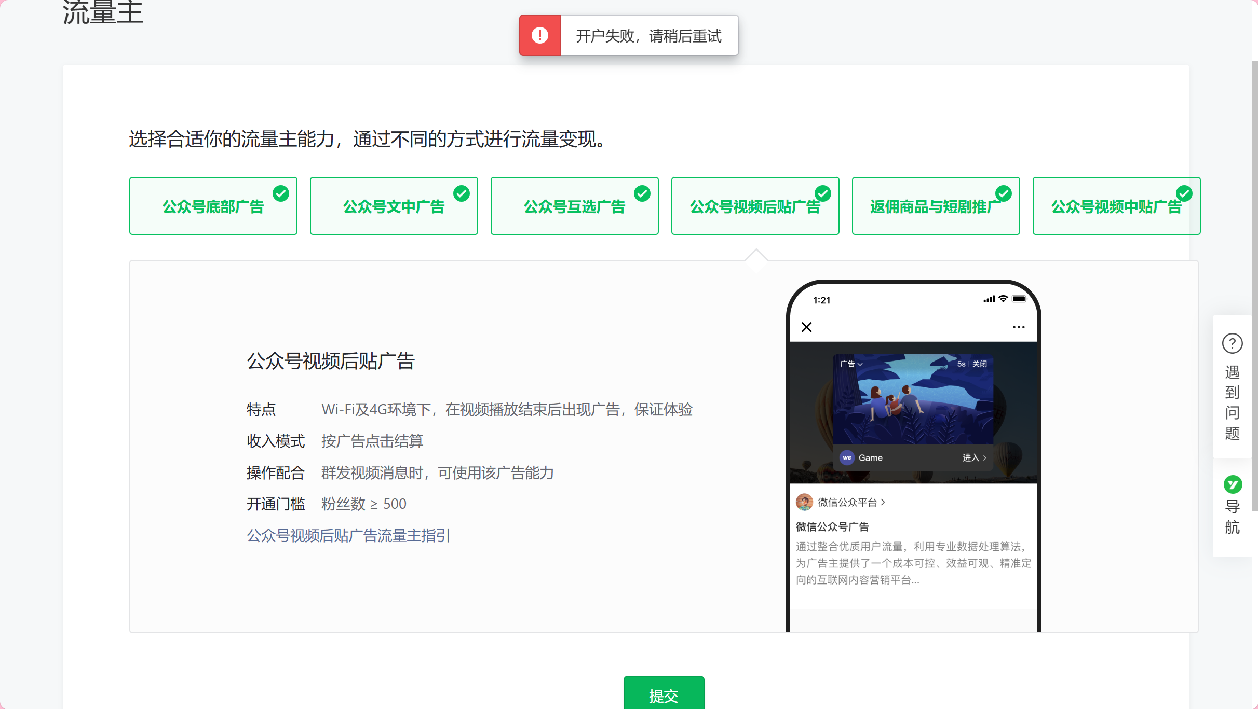Toggle the 返佣商品与短剧推广 checkmark
The width and height of the screenshot is (1258, 709).
[1004, 193]
